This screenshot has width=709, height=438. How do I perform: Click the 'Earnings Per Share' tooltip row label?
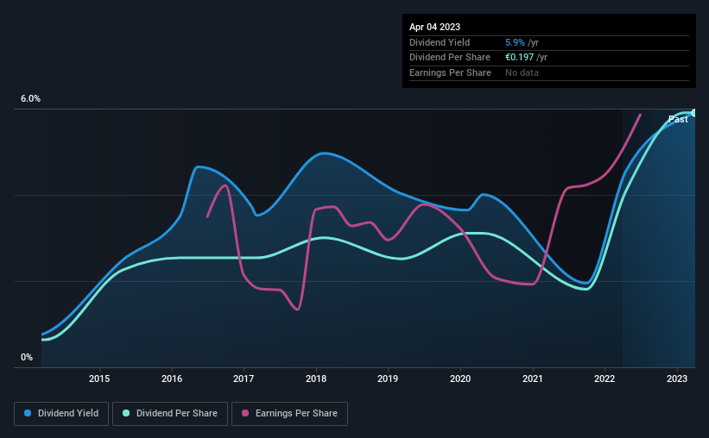pyautogui.click(x=450, y=72)
